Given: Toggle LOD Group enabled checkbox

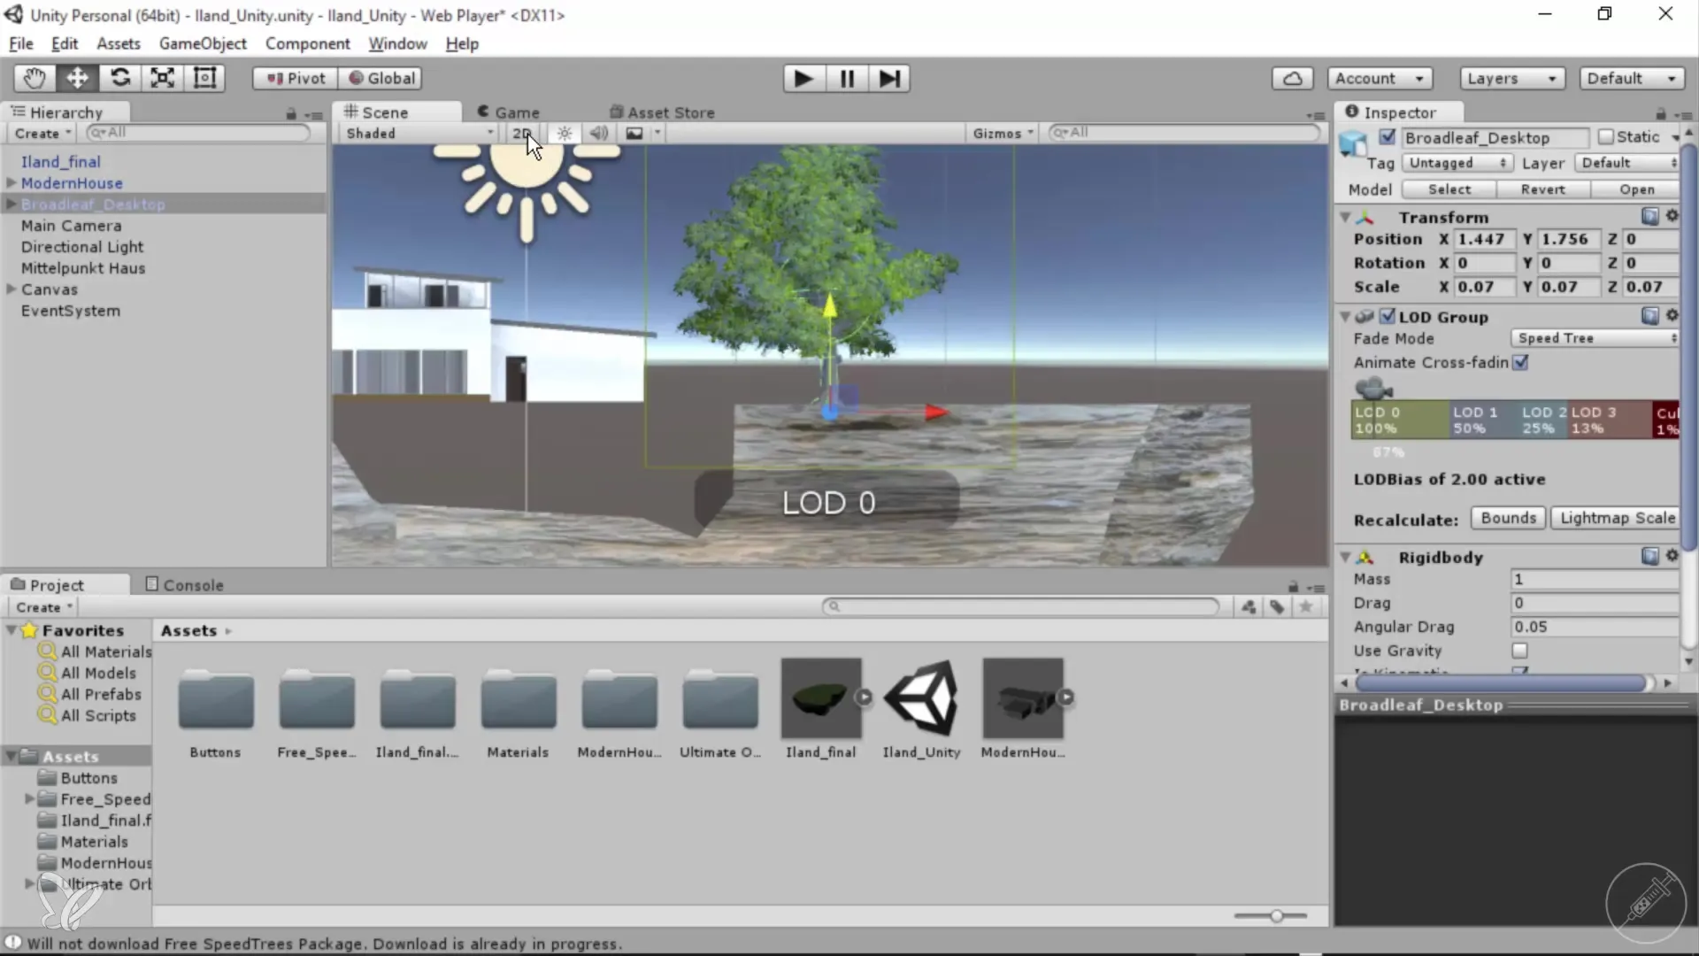Looking at the screenshot, I should click(x=1387, y=316).
